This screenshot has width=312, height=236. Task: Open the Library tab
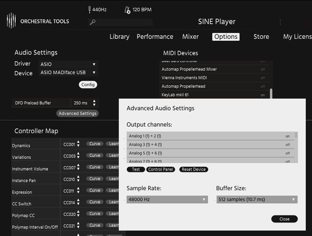(x=119, y=37)
